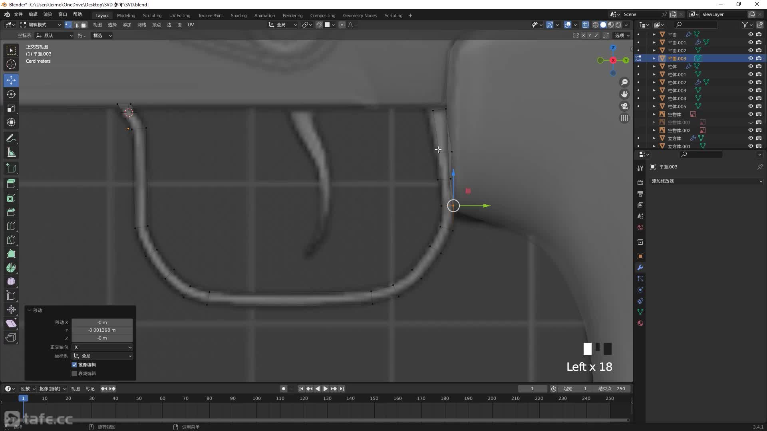Jump to the timeline start frame
The width and height of the screenshot is (767, 431).
click(302, 389)
